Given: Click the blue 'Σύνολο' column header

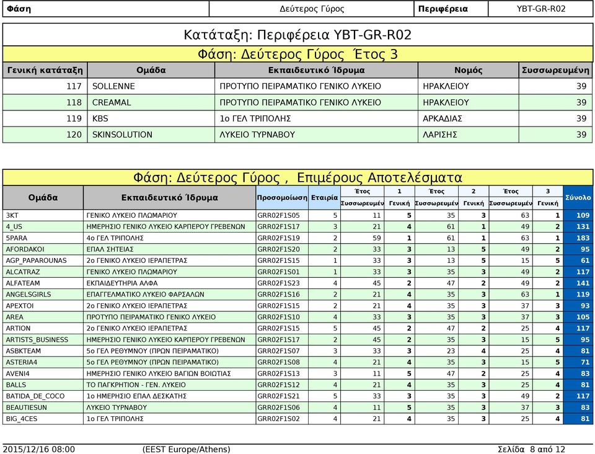Looking at the screenshot, I should [x=578, y=197].
